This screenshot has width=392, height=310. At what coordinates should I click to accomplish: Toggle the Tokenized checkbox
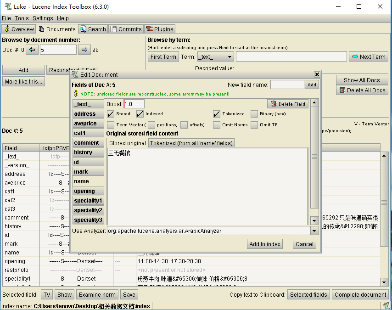[217, 114]
